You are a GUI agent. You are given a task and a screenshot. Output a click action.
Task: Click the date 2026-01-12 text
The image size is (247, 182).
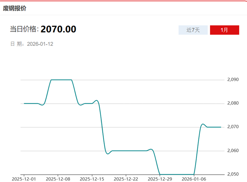coord(40,44)
